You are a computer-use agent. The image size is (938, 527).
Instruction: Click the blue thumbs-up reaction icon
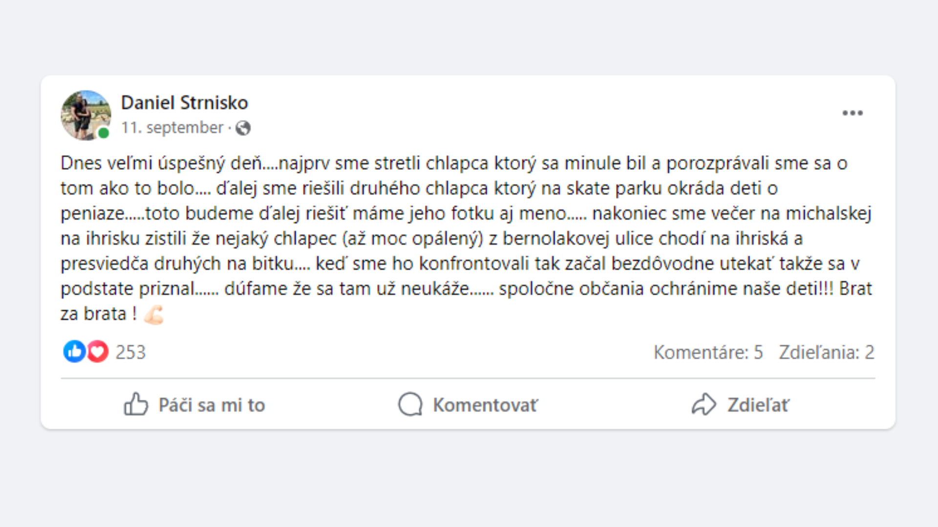[x=74, y=351]
